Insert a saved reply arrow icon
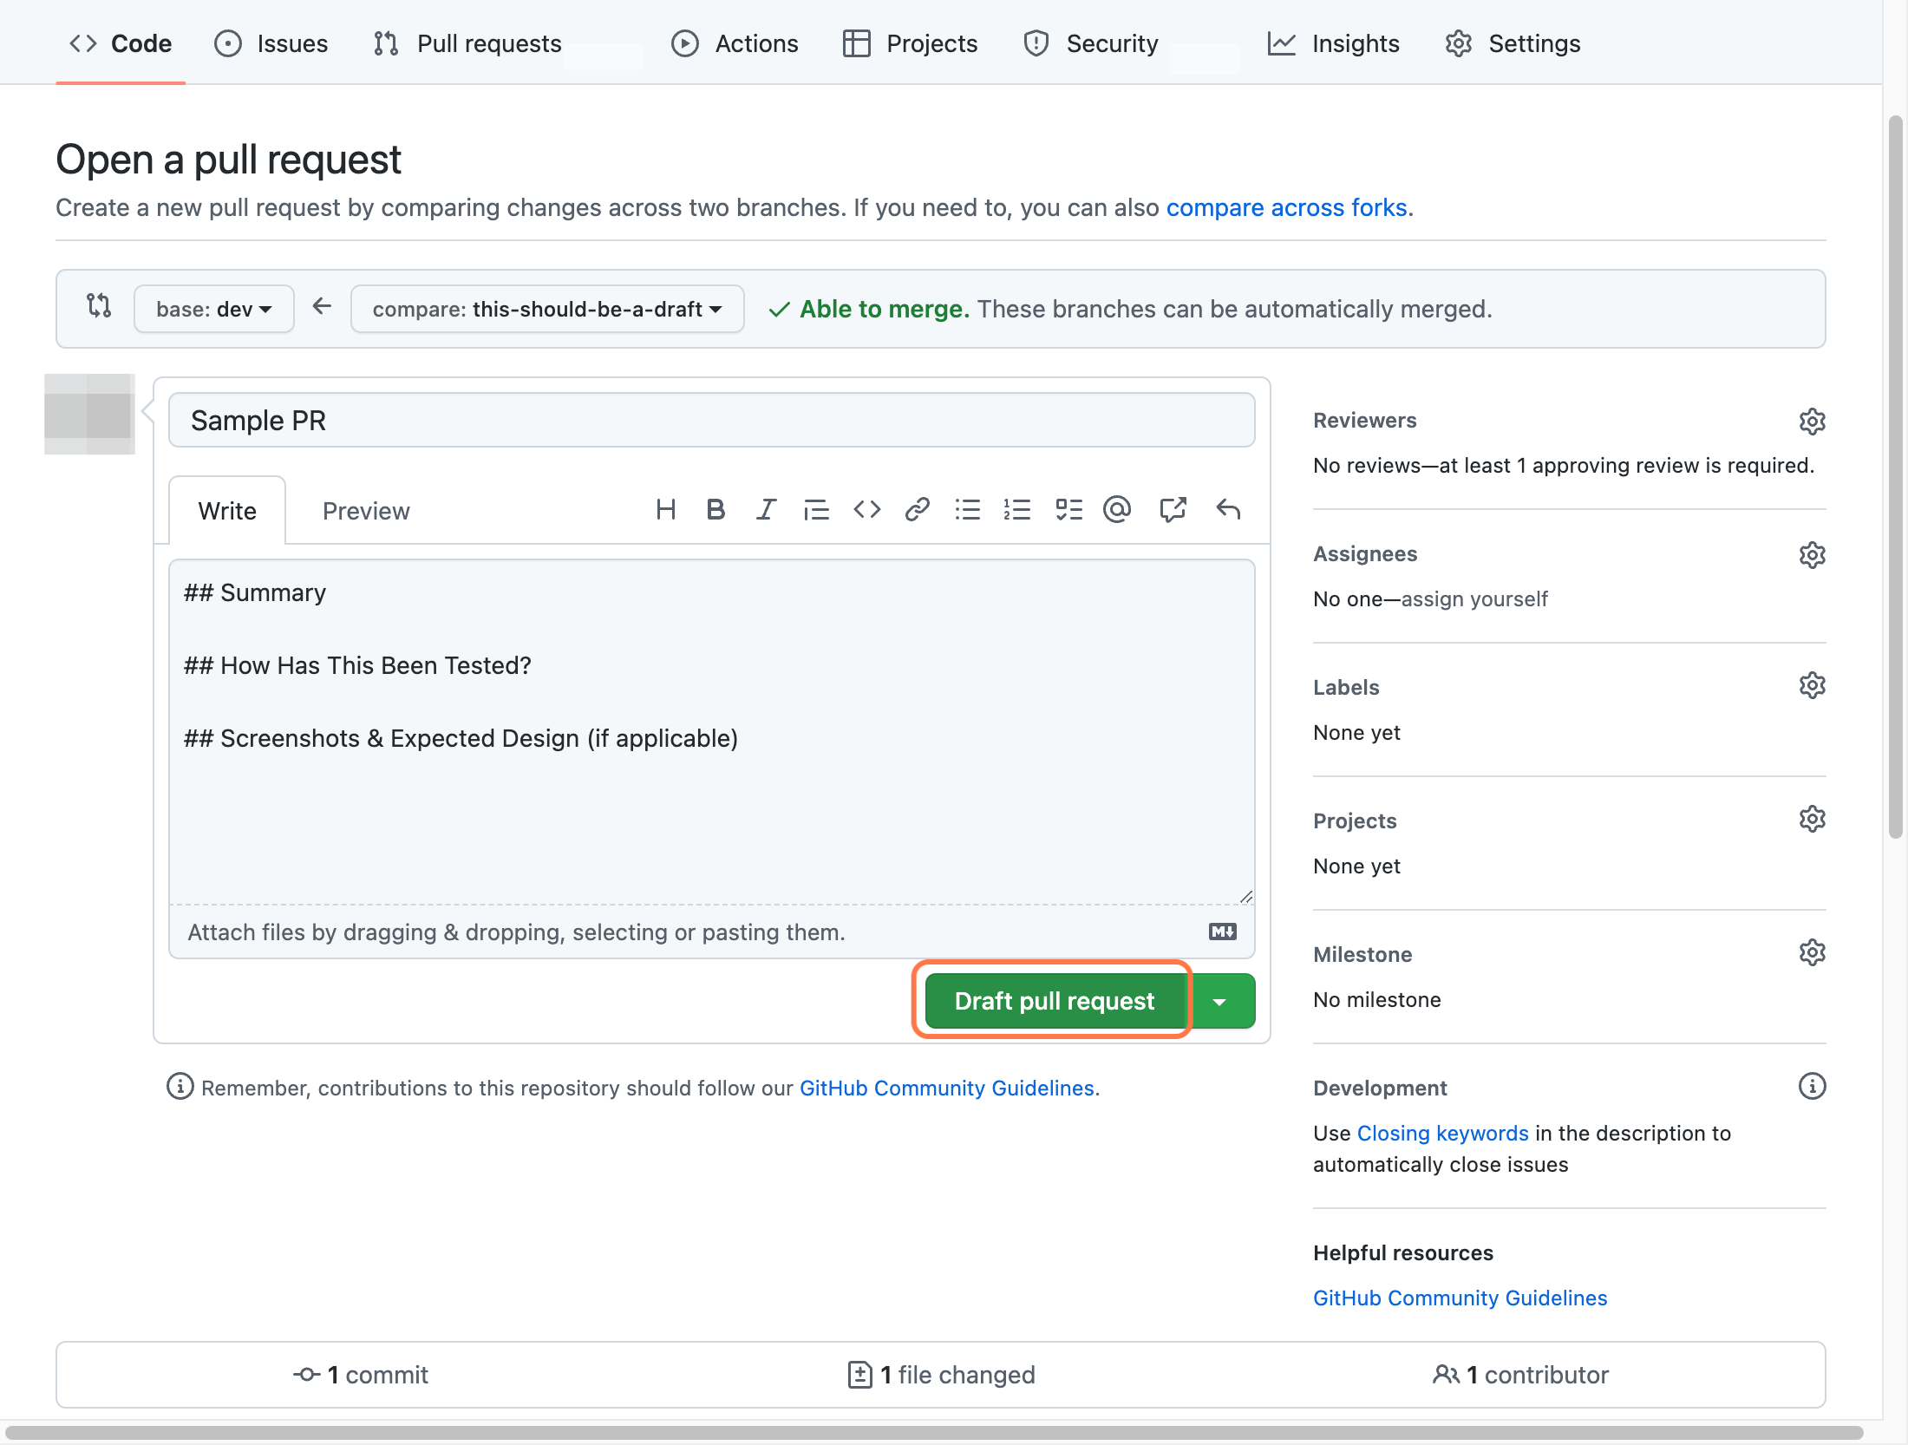The width and height of the screenshot is (1908, 1445). (x=1228, y=510)
